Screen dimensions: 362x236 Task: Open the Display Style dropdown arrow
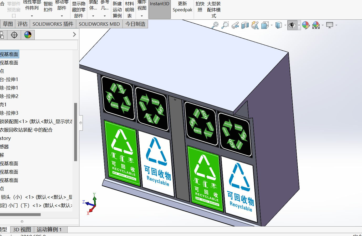point(285,25)
